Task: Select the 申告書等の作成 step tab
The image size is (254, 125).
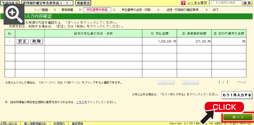Action: tap(97, 10)
